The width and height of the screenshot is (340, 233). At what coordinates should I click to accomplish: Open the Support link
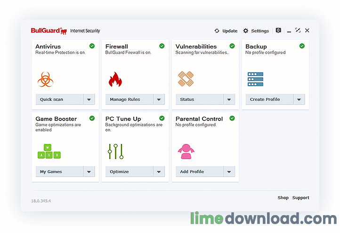300,198
